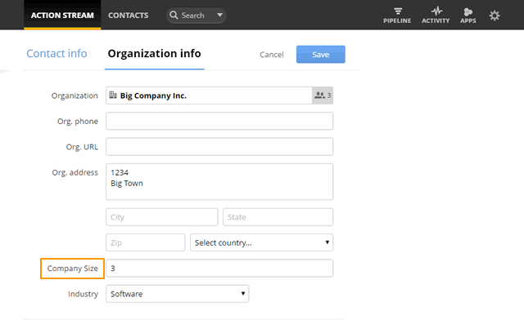Click the Industry label
This screenshot has height=320, width=524.
(x=83, y=294)
